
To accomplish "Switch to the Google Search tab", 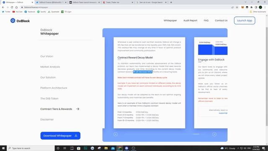I will (151, 3).
